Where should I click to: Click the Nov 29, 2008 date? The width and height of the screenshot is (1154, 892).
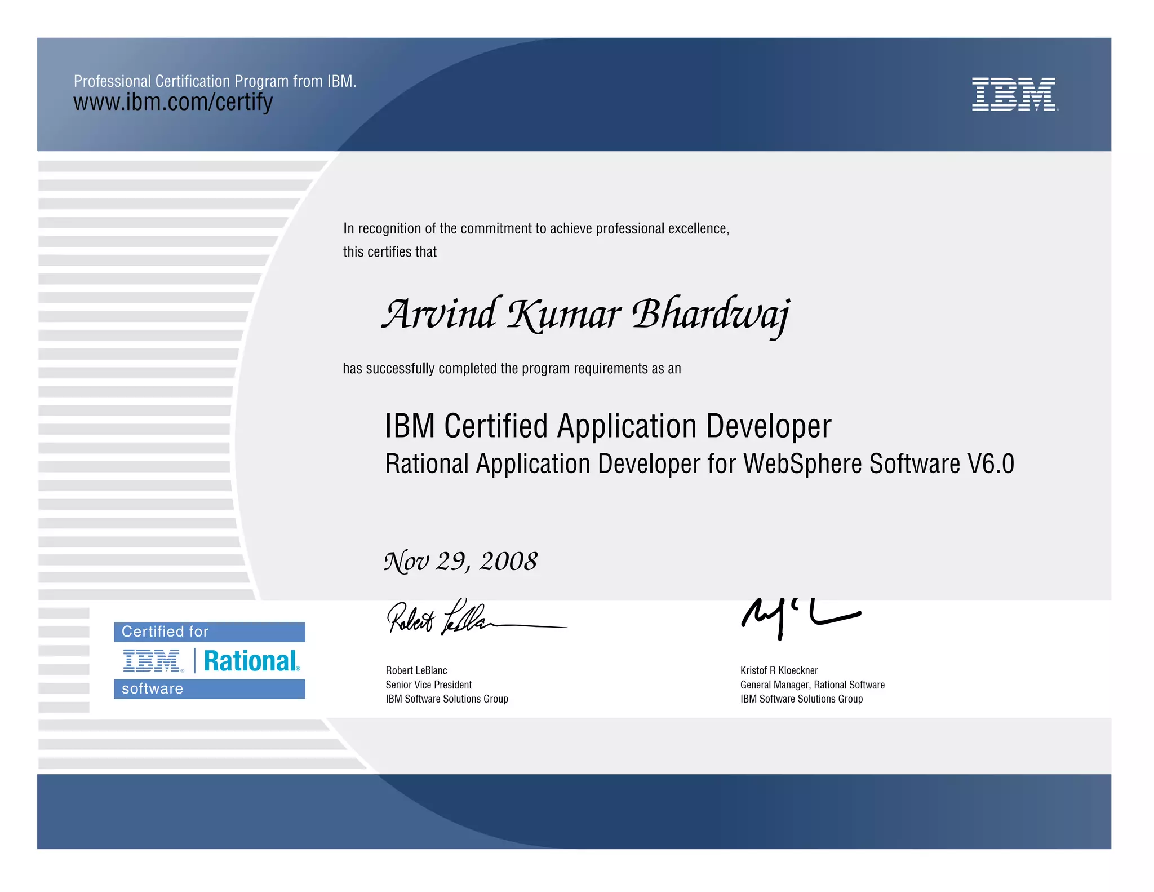tap(460, 562)
